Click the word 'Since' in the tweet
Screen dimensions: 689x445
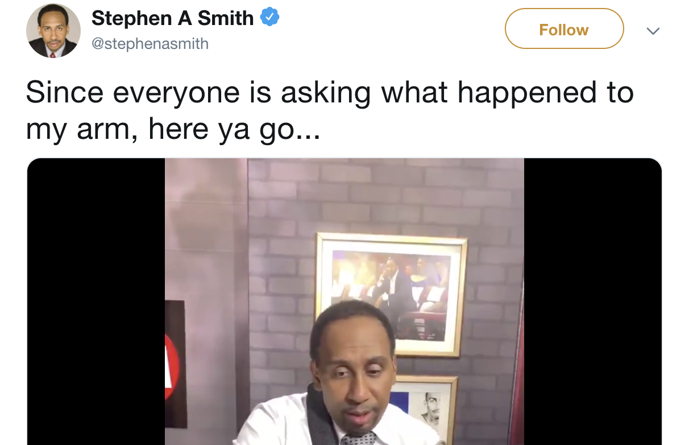[x=65, y=93]
